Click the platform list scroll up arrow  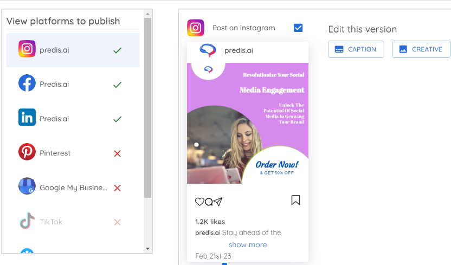[x=147, y=14]
